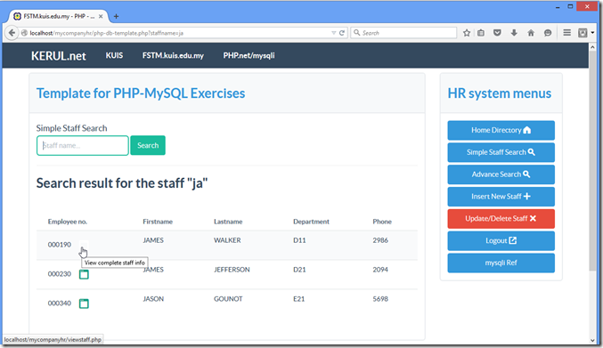
Task: Select employee number 000230
Action: tap(59, 274)
